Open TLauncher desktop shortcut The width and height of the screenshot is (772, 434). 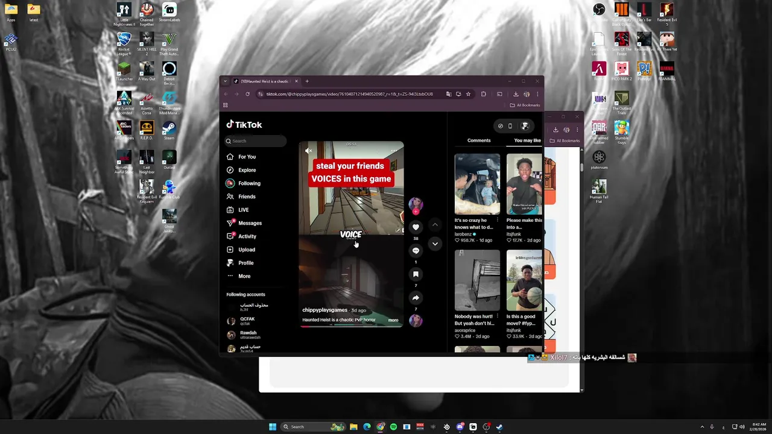pos(124,71)
